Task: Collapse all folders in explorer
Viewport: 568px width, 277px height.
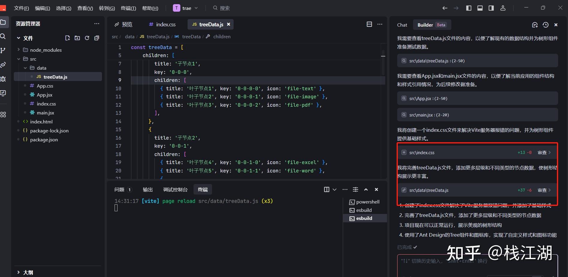Action: pos(97,38)
